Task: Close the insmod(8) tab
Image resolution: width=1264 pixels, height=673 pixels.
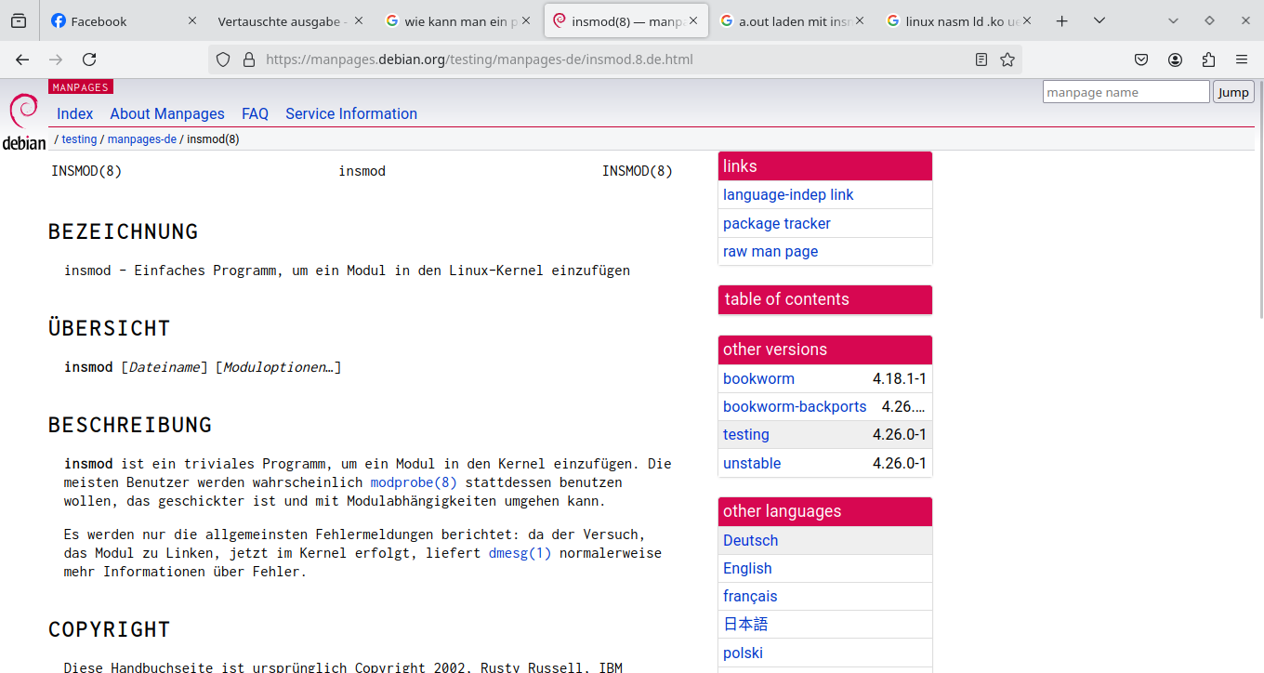Action: 692,20
